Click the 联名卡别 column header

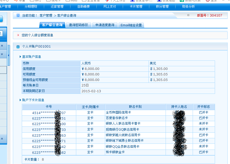pos(135,107)
